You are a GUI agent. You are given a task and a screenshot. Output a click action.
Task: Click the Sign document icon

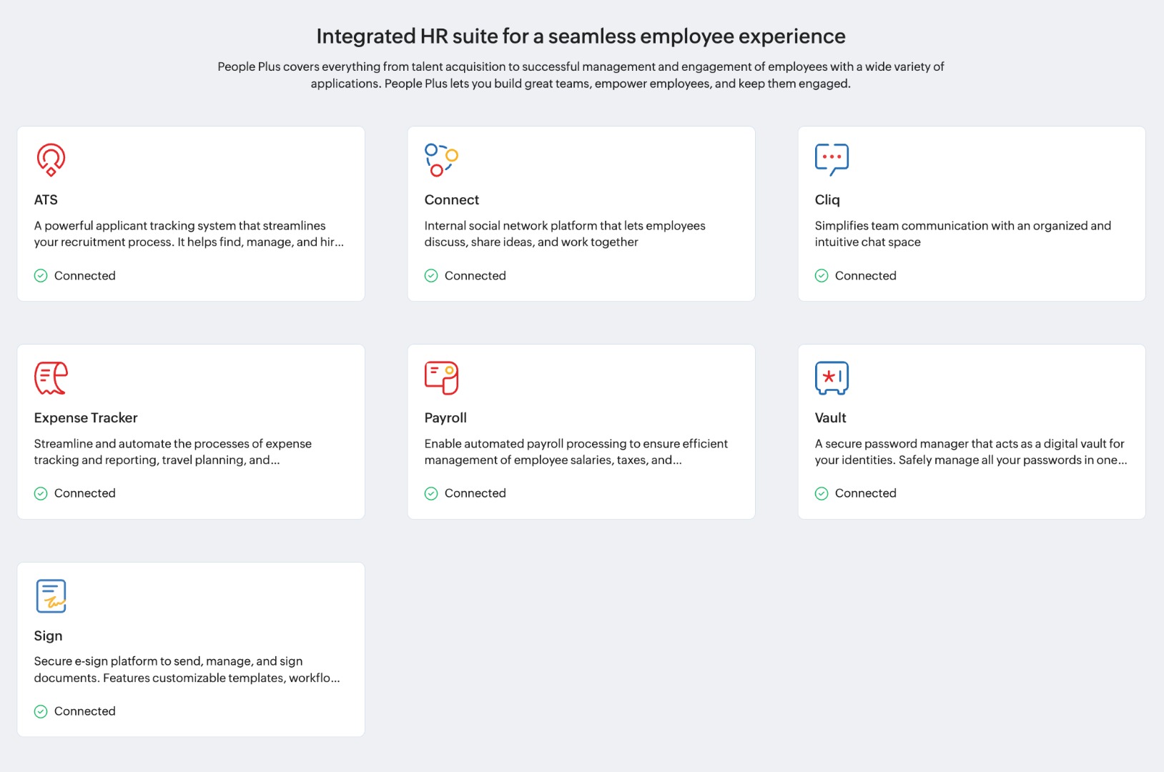pos(51,595)
